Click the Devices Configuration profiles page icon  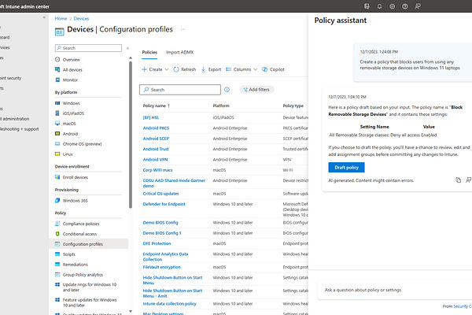click(x=59, y=31)
